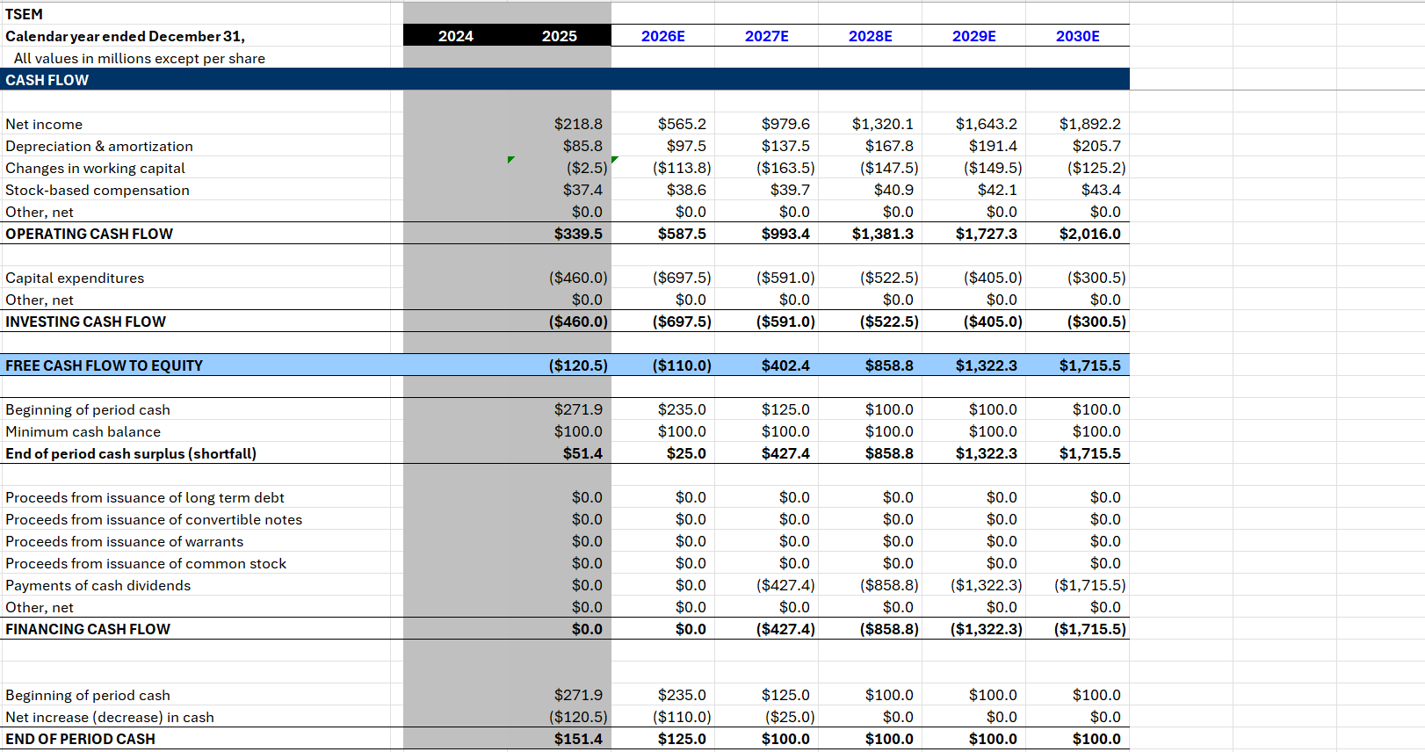Click 2025 Net income value $218.8
This screenshot has width=1425, height=752.
578,124
